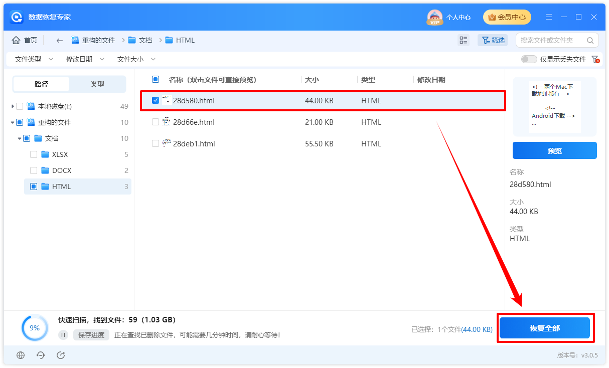The width and height of the screenshot is (609, 368).
Task: Click the 保存进度 button
Action: [91, 335]
